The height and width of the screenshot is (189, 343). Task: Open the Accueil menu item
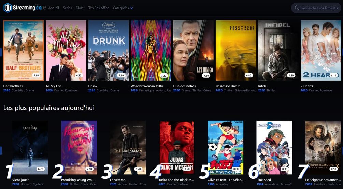[54, 8]
